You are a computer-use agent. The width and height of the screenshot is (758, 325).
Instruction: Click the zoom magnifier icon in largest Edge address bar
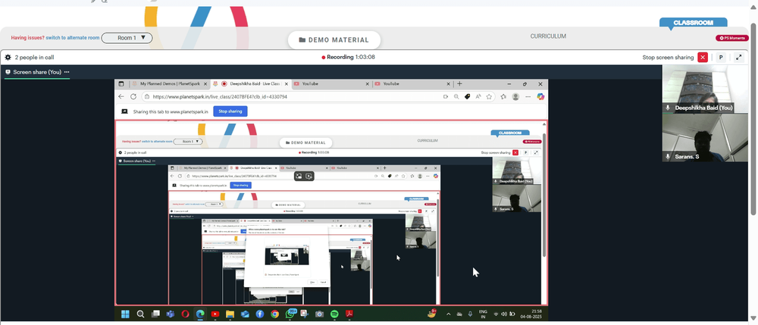pyautogui.click(x=456, y=96)
